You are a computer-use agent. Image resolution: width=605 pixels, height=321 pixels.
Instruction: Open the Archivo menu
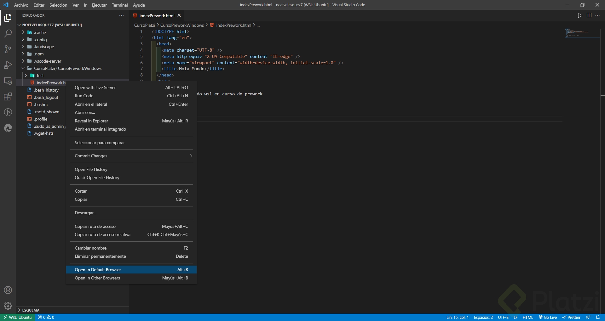[x=21, y=5]
